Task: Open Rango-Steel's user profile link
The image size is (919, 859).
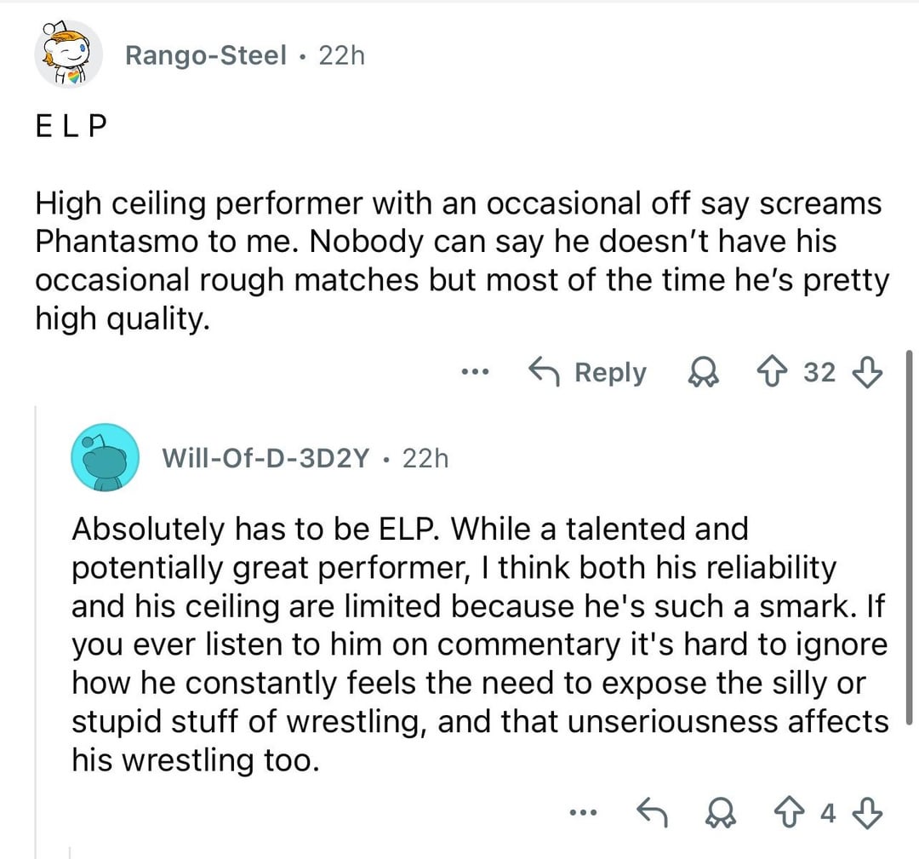Action: [x=205, y=55]
